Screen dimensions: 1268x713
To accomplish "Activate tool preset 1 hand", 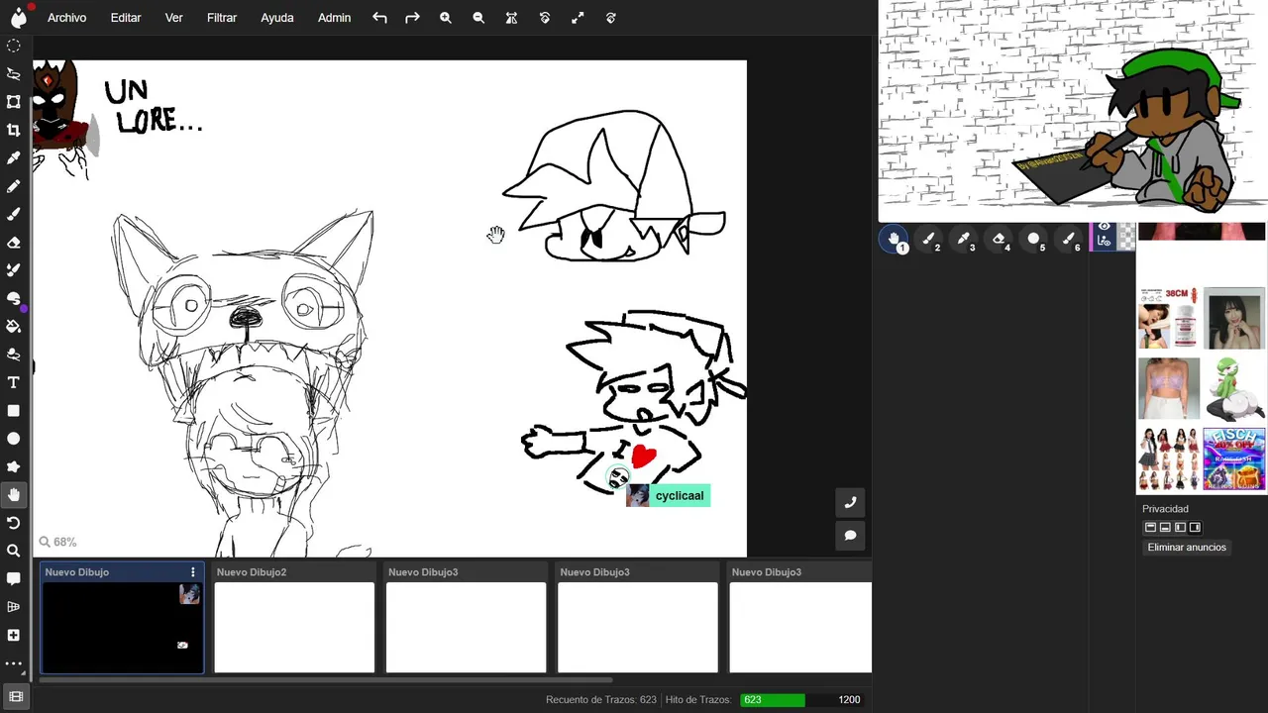I will (895, 240).
